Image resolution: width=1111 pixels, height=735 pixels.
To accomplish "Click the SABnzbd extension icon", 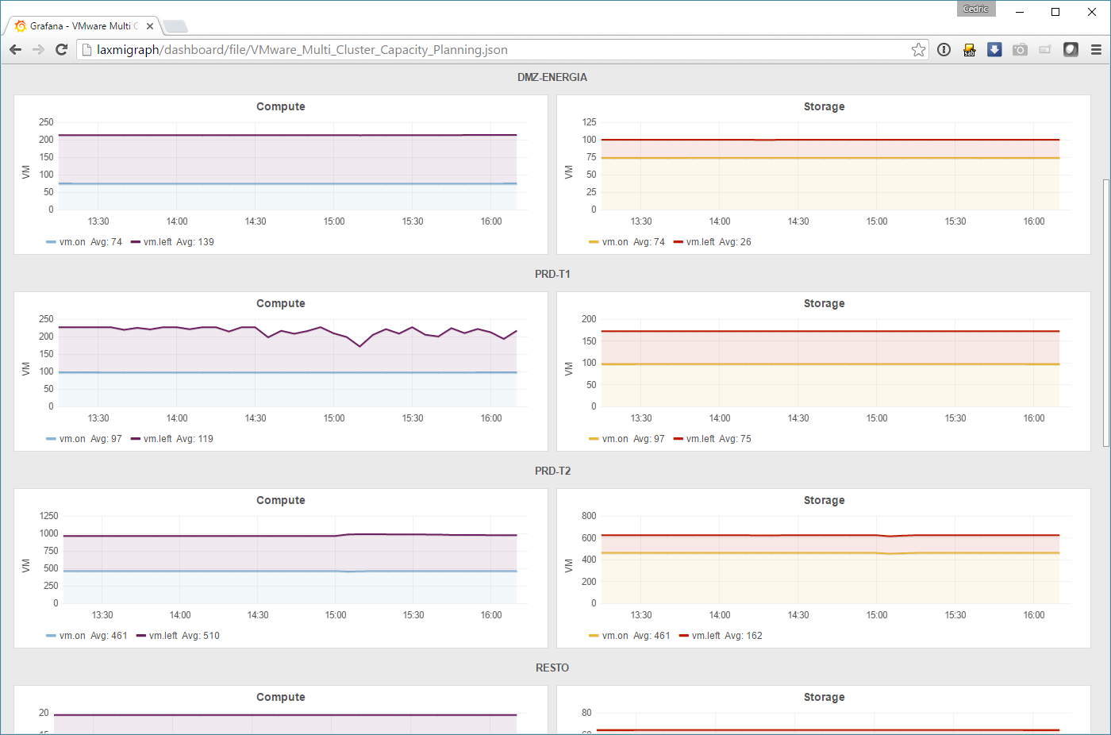I will point(969,50).
